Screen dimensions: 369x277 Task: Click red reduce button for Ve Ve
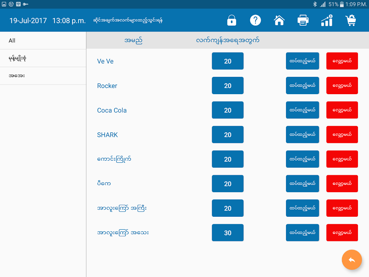pos(342,61)
